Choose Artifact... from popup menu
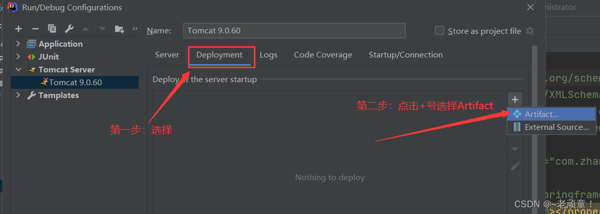The width and height of the screenshot is (600, 214). tap(552, 114)
